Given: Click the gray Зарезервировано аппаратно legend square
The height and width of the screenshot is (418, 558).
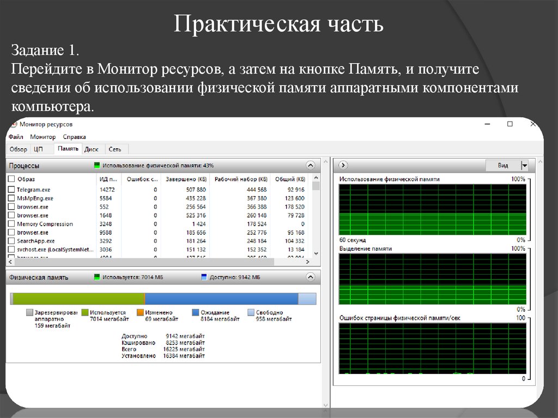Looking at the screenshot, I should pos(31,312).
